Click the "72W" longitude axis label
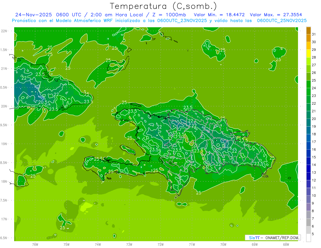The width and height of the screenshot is (321, 248). [160, 245]
